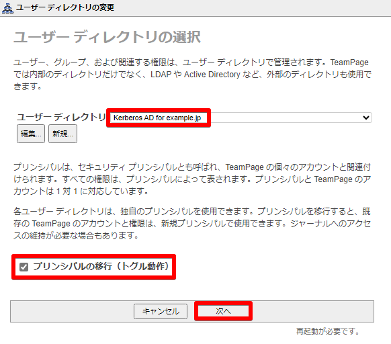Click the ユーザー ディレクトリの選択 heading
Image resolution: width=391 pixels, height=344 pixels.
pos(107,38)
